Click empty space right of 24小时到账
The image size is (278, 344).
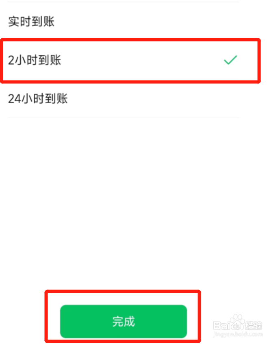(x=154, y=99)
